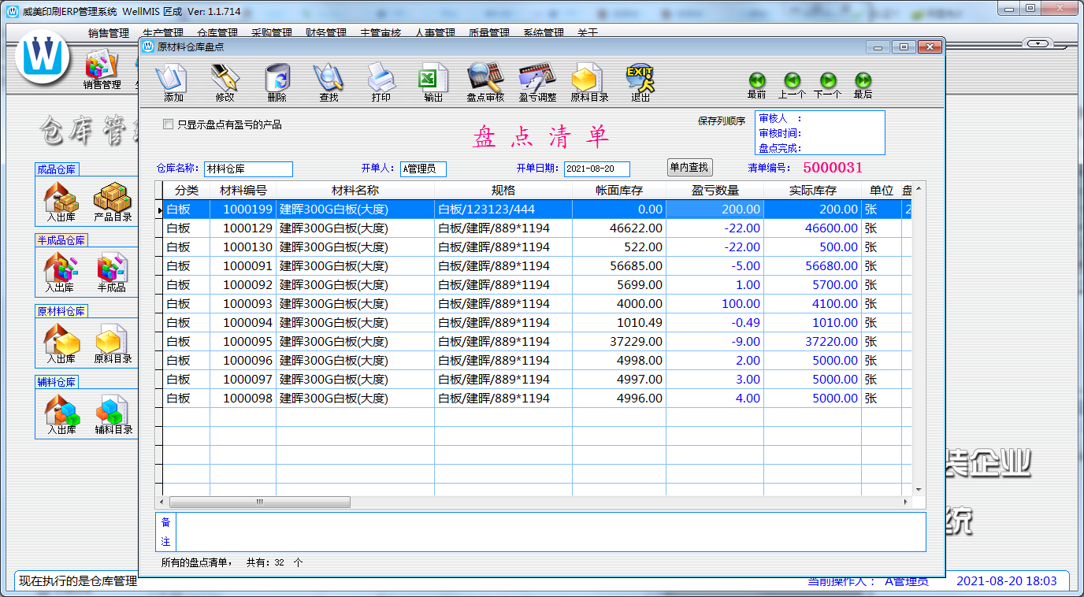Click the 修改 (Modify) pen icon
This screenshot has width=1084, height=597.
coord(225,83)
